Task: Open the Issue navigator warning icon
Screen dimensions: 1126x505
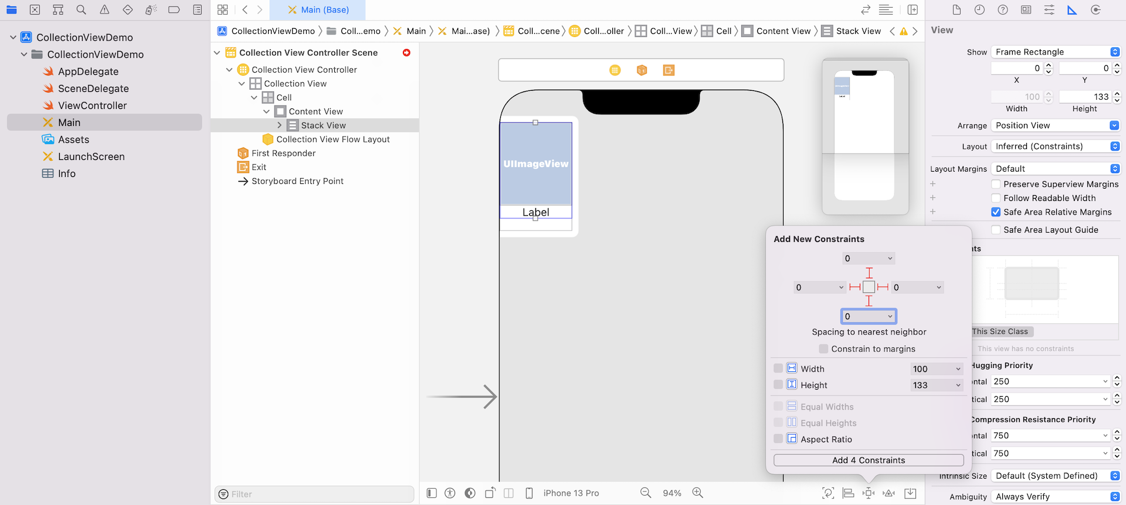Action: [104, 10]
